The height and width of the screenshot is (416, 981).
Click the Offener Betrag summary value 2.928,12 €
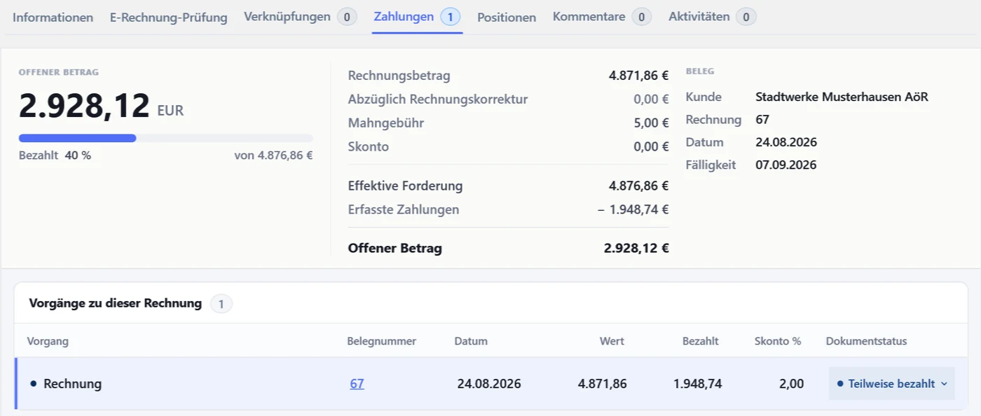point(636,248)
